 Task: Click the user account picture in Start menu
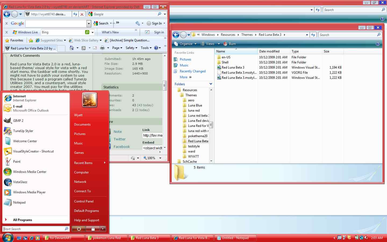coord(89,100)
